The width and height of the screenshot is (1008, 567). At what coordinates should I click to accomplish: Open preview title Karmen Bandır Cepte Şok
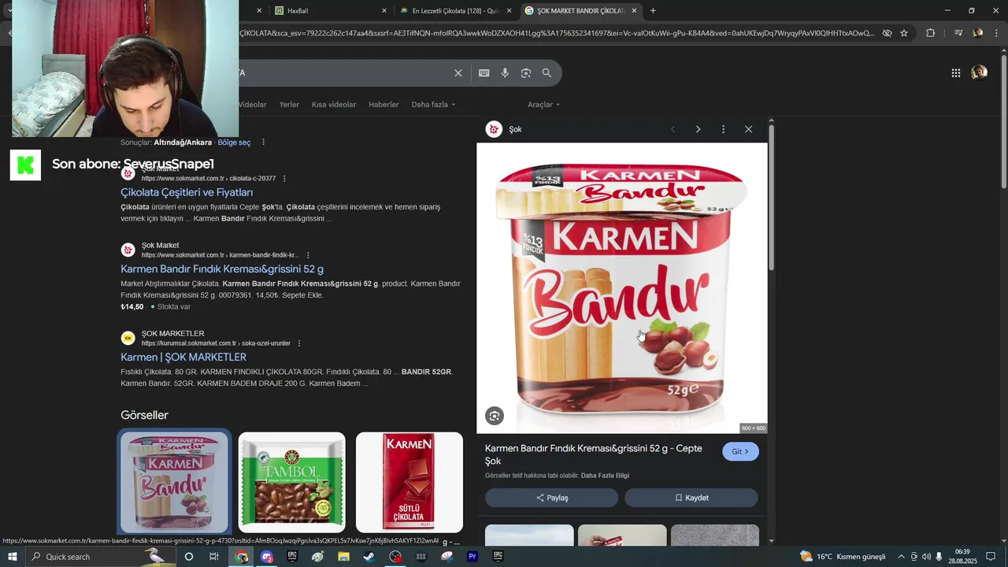(x=593, y=454)
